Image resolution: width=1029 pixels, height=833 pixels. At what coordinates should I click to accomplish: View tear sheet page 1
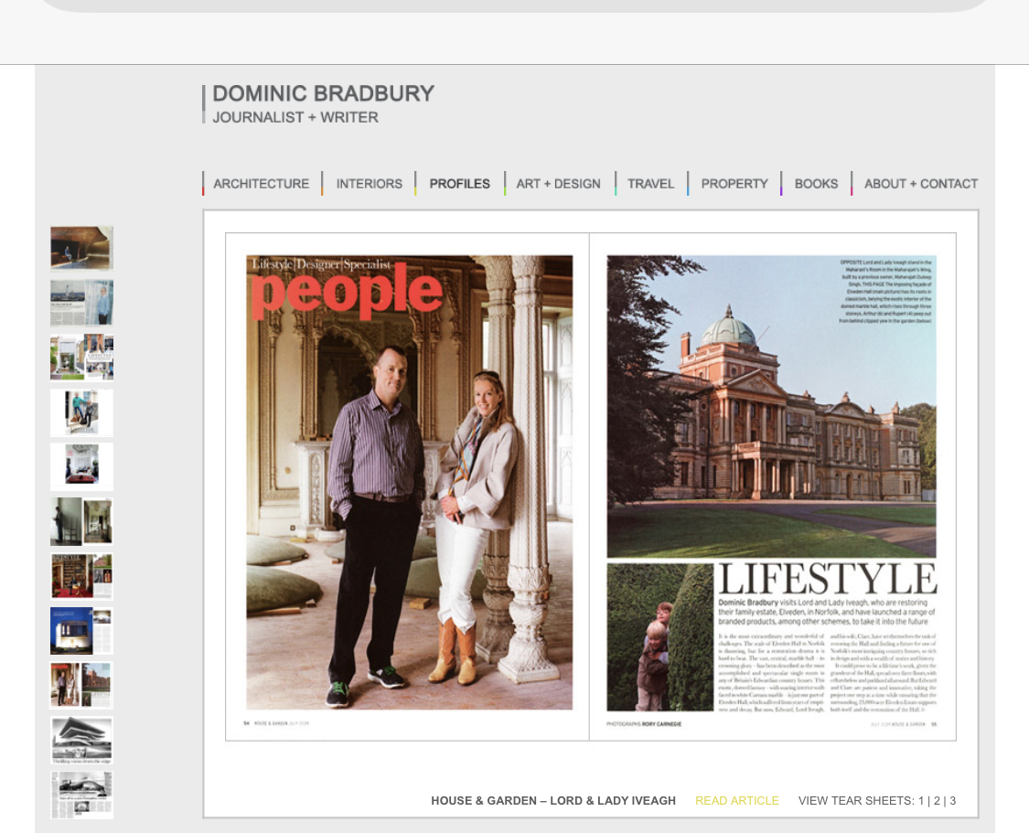(x=921, y=801)
